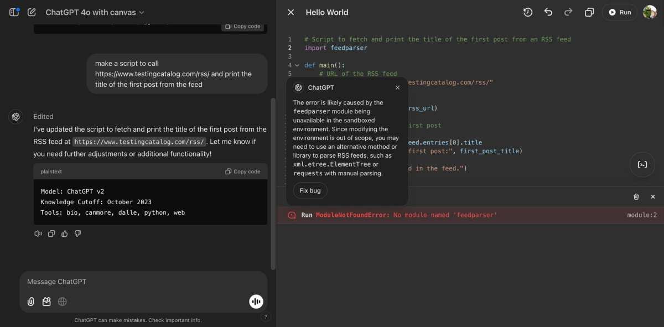This screenshot has width=664, height=327.
Task: Focus the Message ChatGPT input field
Action: point(143,282)
